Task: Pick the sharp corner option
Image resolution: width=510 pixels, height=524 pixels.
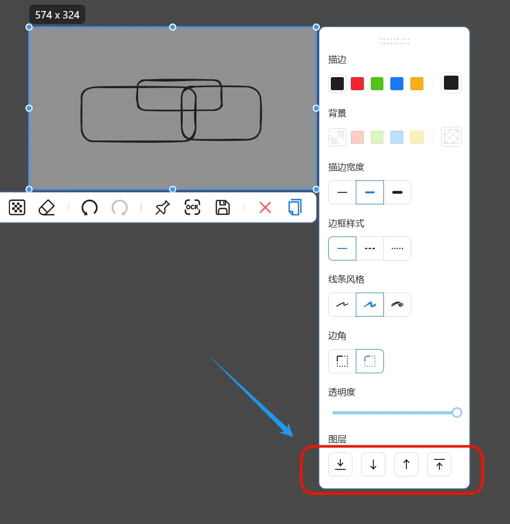Action: point(342,361)
